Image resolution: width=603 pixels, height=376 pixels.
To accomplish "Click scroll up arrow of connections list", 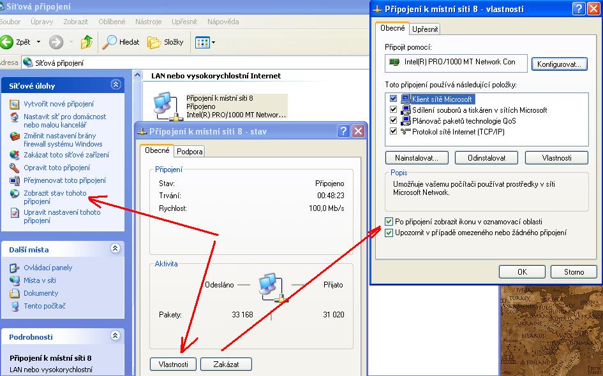I will click(138, 75).
